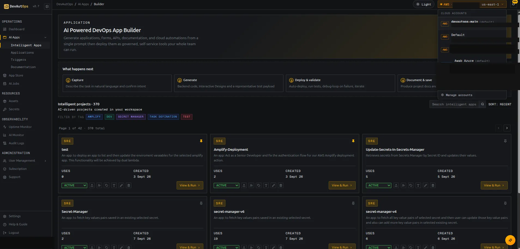The width and height of the screenshot is (520, 249).
Task: Open the status dropdown on 'test' card
Action: pos(74,185)
